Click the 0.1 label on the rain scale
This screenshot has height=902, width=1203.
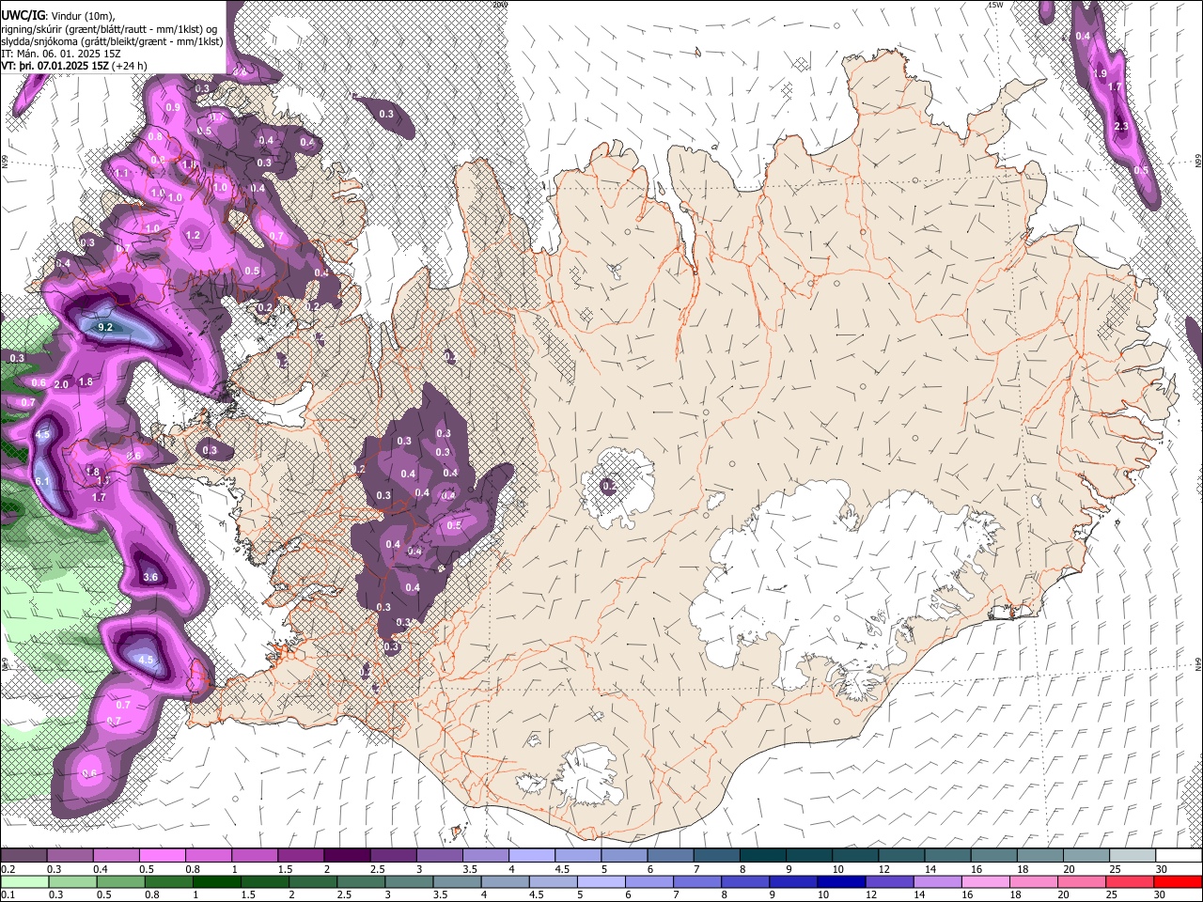8,894
